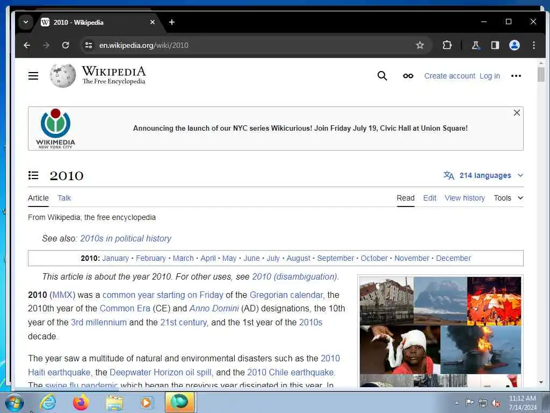Switch to the Talk tab
The image size is (550, 413).
click(x=64, y=198)
